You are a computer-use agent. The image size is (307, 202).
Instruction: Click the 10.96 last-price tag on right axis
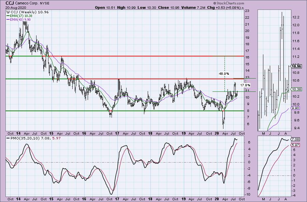tap(296, 66)
